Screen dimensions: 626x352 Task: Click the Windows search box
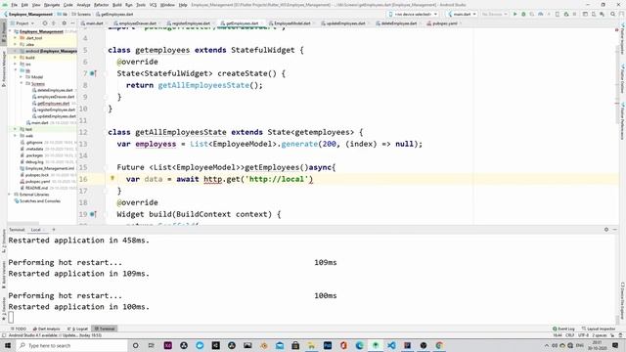point(71,345)
